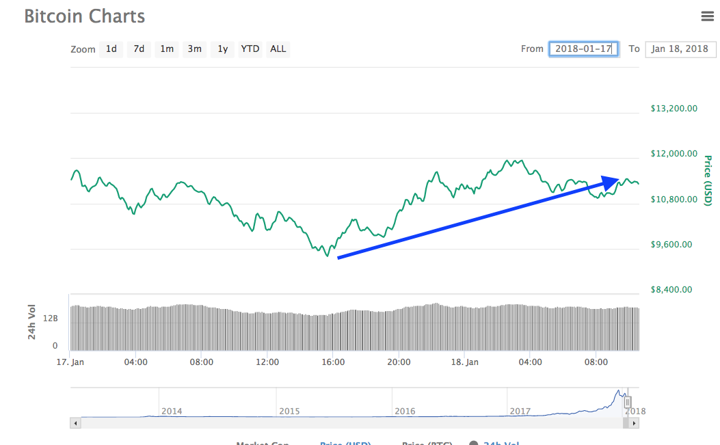The image size is (720, 445).
Task: Set zoom to 3m
Action: 194,49
